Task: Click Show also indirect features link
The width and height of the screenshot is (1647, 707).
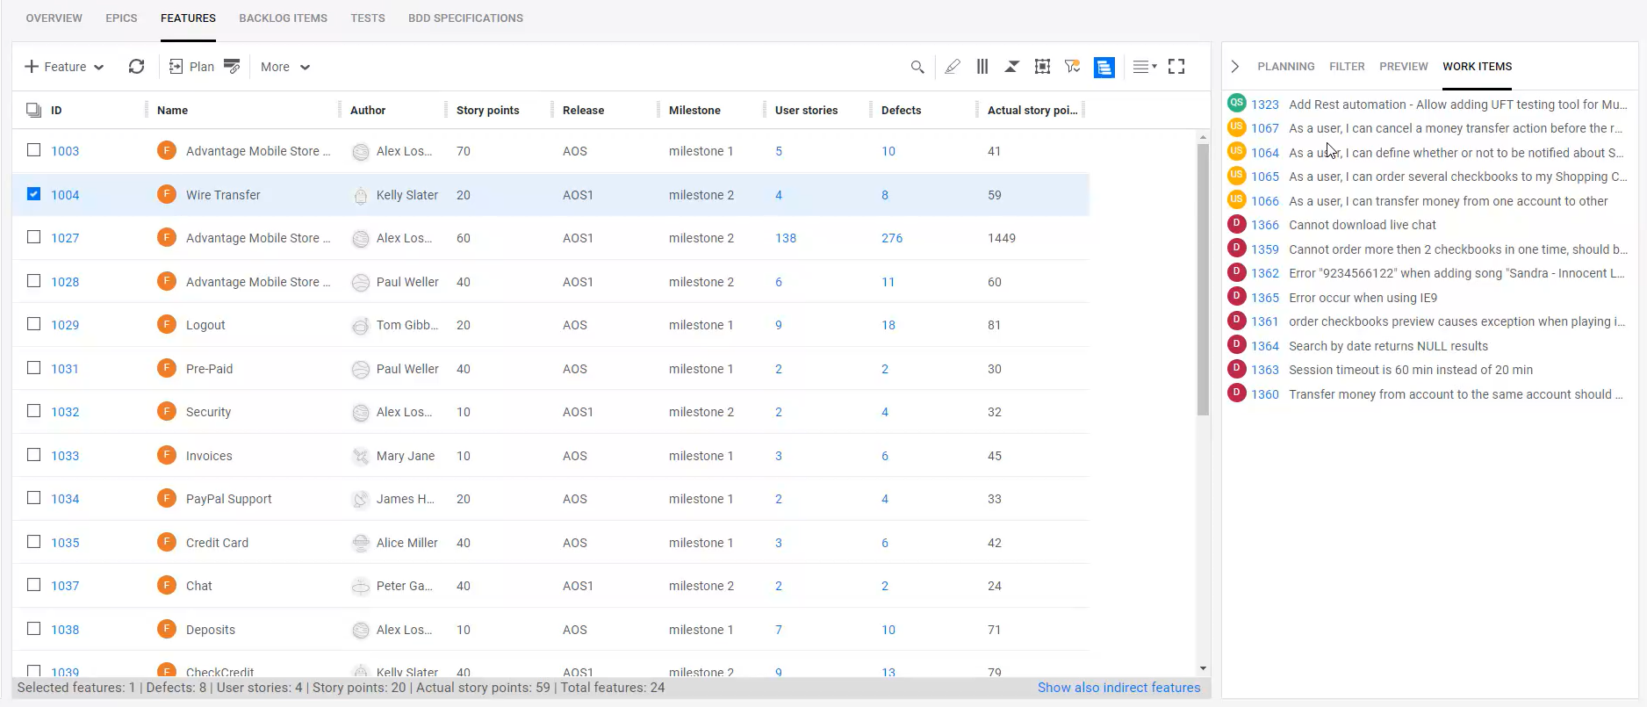Action: coord(1118,688)
